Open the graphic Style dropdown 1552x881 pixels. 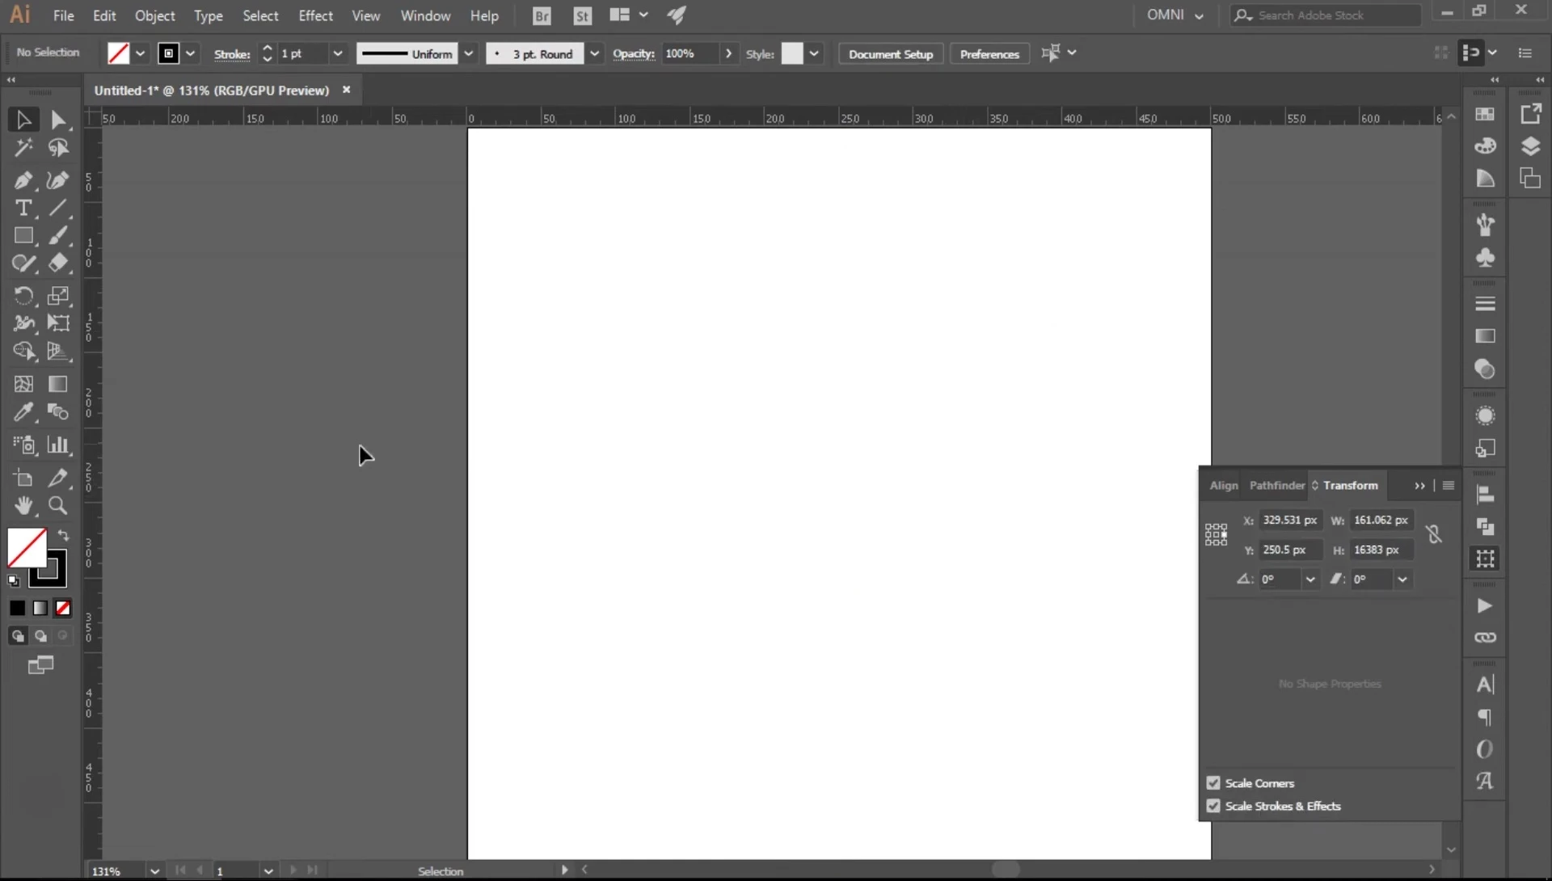pos(814,53)
